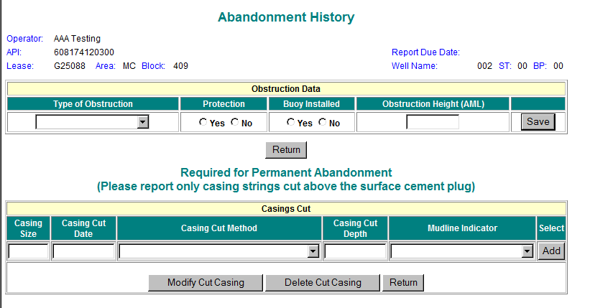Click the Casing Cut Depth field
The height and width of the screenshot is (308, 613).
point(355,251)
